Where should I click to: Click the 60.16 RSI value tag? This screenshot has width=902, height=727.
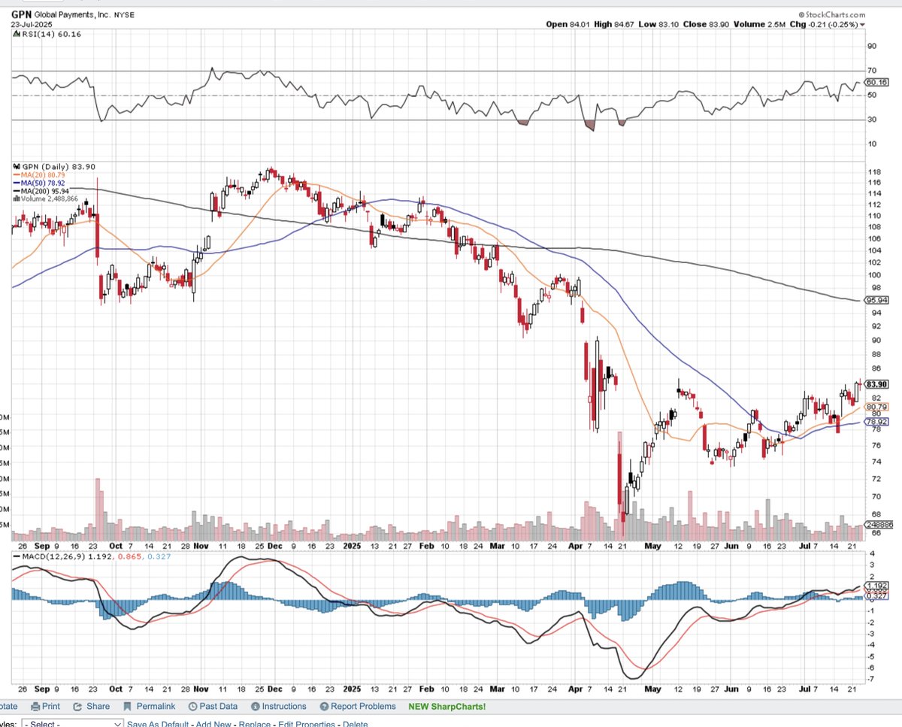pos(876,82)
